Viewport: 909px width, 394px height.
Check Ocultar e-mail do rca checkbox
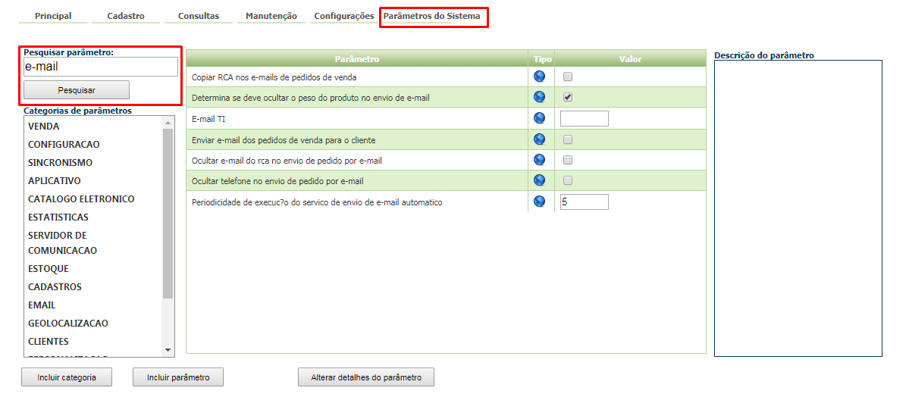[x=568, y=160]
